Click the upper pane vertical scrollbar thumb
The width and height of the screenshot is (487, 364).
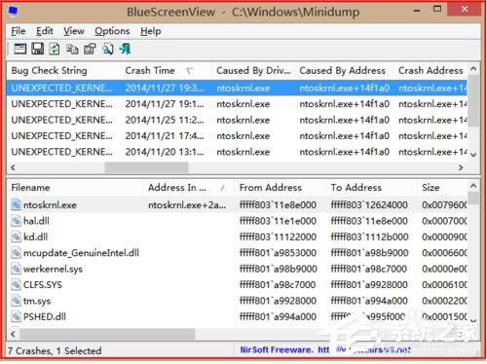(x=473, y=100)
